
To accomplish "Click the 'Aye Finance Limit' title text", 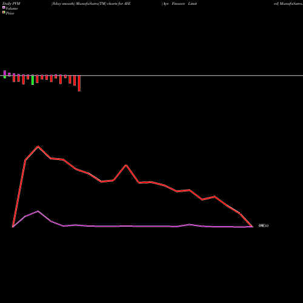I will [179, 4].
